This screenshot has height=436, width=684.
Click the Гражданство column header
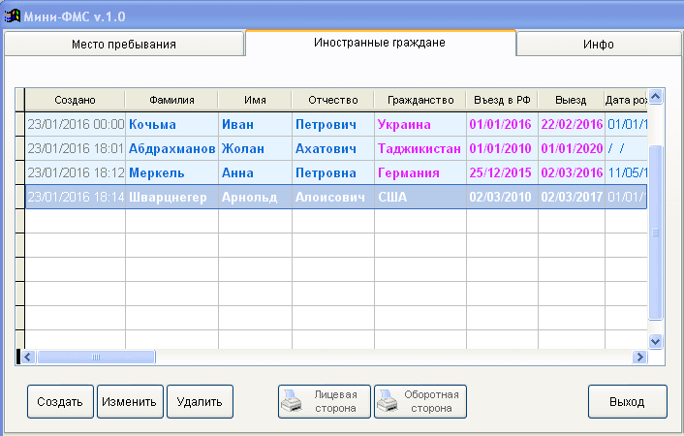[420, 100]
